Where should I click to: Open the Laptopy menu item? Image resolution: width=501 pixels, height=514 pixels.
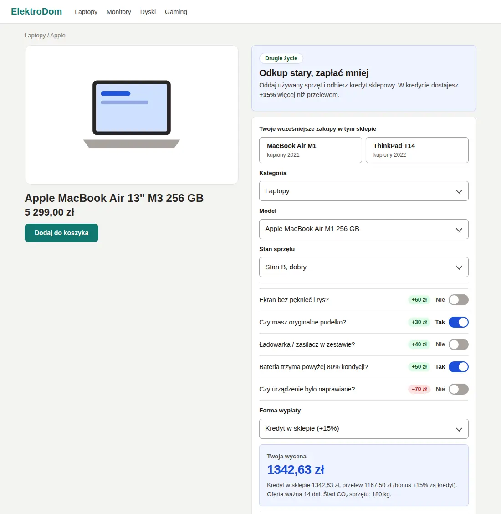coord(86,12)
